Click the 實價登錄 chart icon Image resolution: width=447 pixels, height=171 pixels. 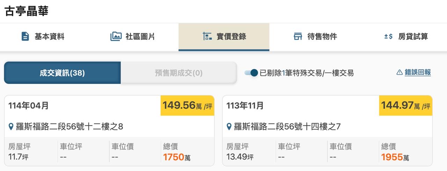coord(207,37)
